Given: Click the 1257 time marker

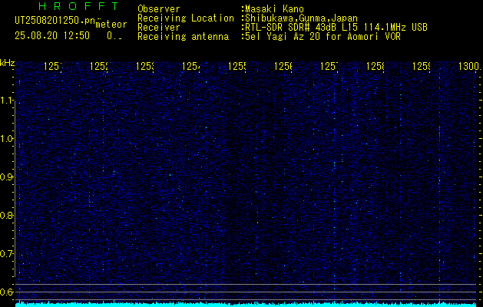Looking at the screenshot, I should (329, 66).
